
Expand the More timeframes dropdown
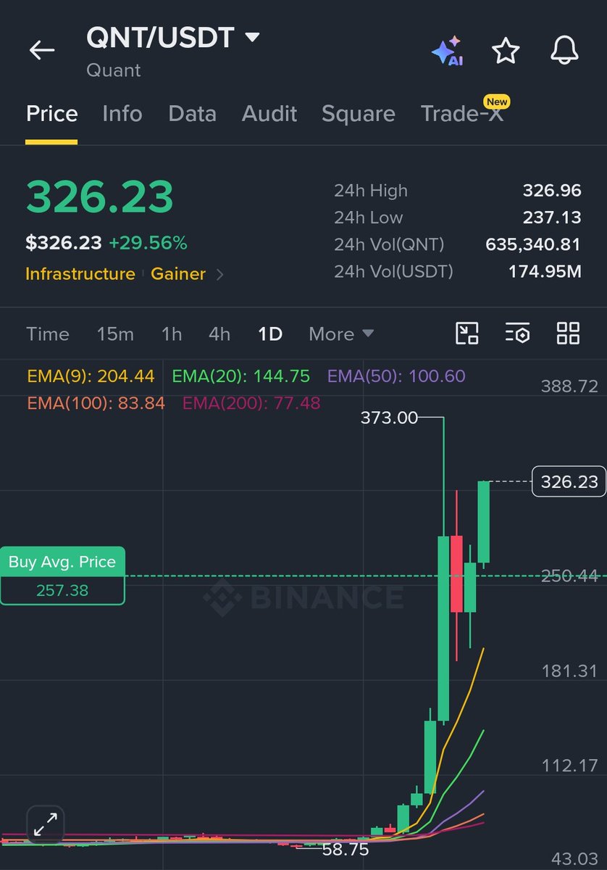click(341, 334)
